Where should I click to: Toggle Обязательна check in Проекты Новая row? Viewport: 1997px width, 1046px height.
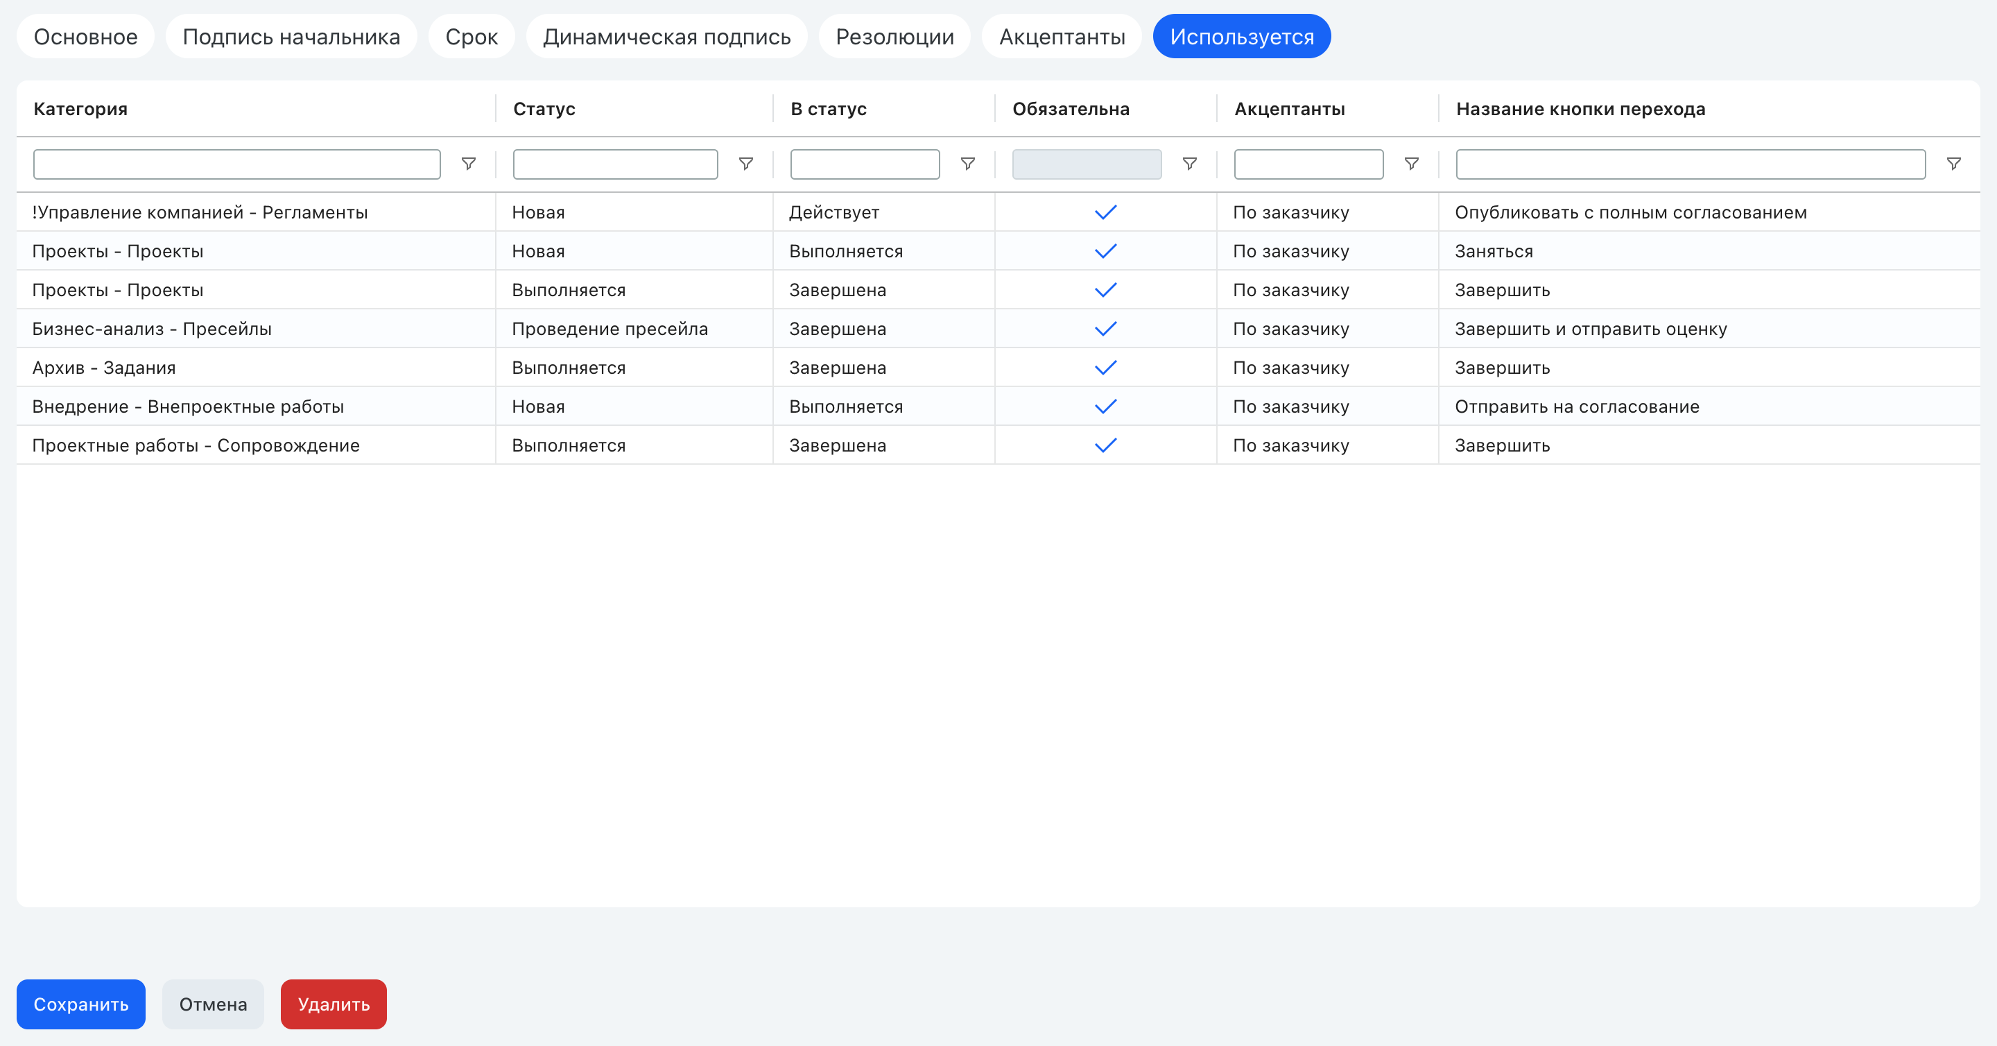[1105, 250]
